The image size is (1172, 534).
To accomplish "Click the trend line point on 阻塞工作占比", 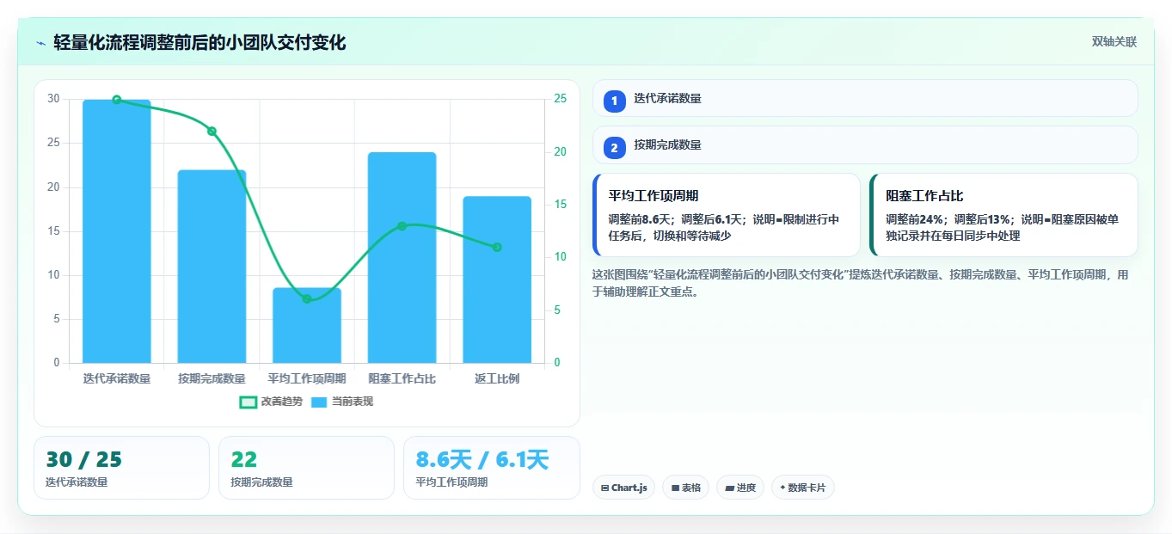I will click(x=402, y=226).
